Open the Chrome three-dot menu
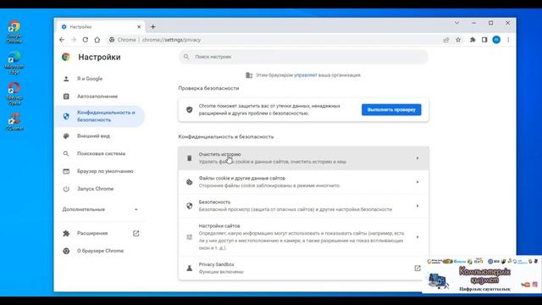 click(508, 40)
